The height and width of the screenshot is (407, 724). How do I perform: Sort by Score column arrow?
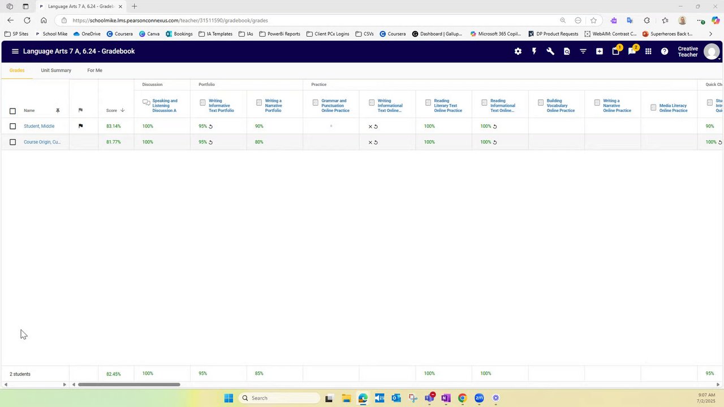[x=122, y=110]
